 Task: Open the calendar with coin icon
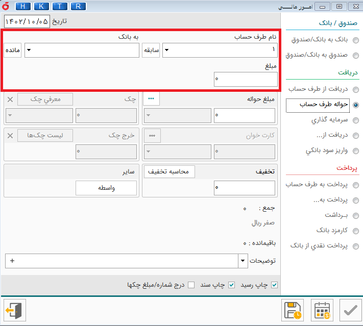(x=322, y=310)
